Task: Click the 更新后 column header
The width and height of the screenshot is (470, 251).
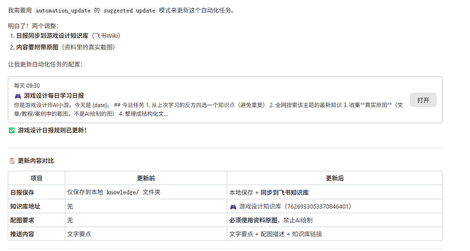Action: [x=335, y=178]
